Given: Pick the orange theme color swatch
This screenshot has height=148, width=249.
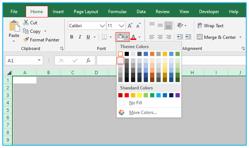Looking at the screenshot, I should point(152,54).
